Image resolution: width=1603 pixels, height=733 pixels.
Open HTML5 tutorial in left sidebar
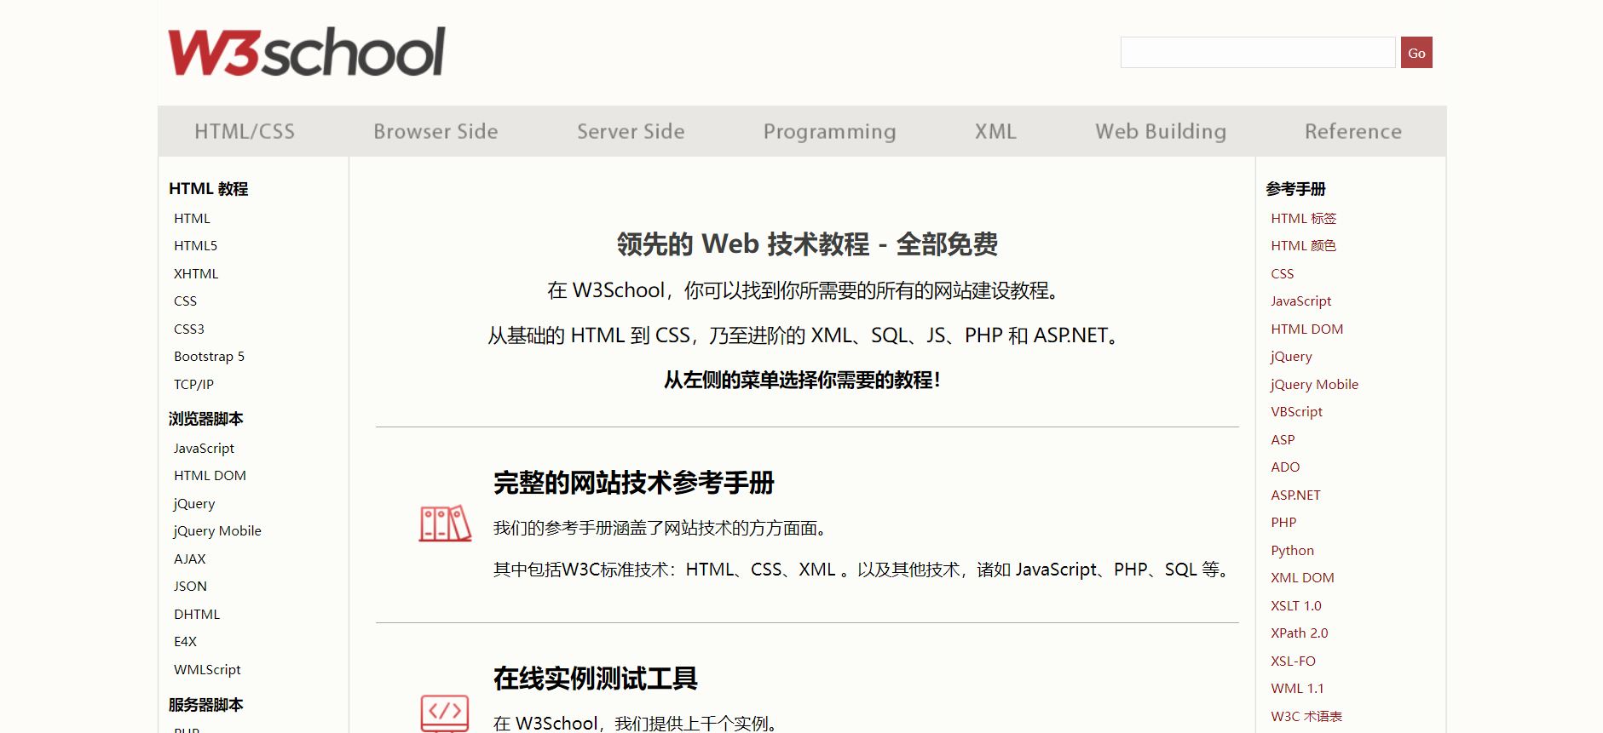(195, 246)
